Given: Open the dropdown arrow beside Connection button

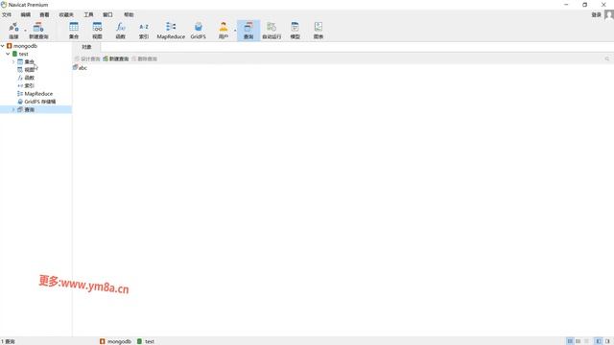Looking at the screenshot, I should click(x=26, y=31).
